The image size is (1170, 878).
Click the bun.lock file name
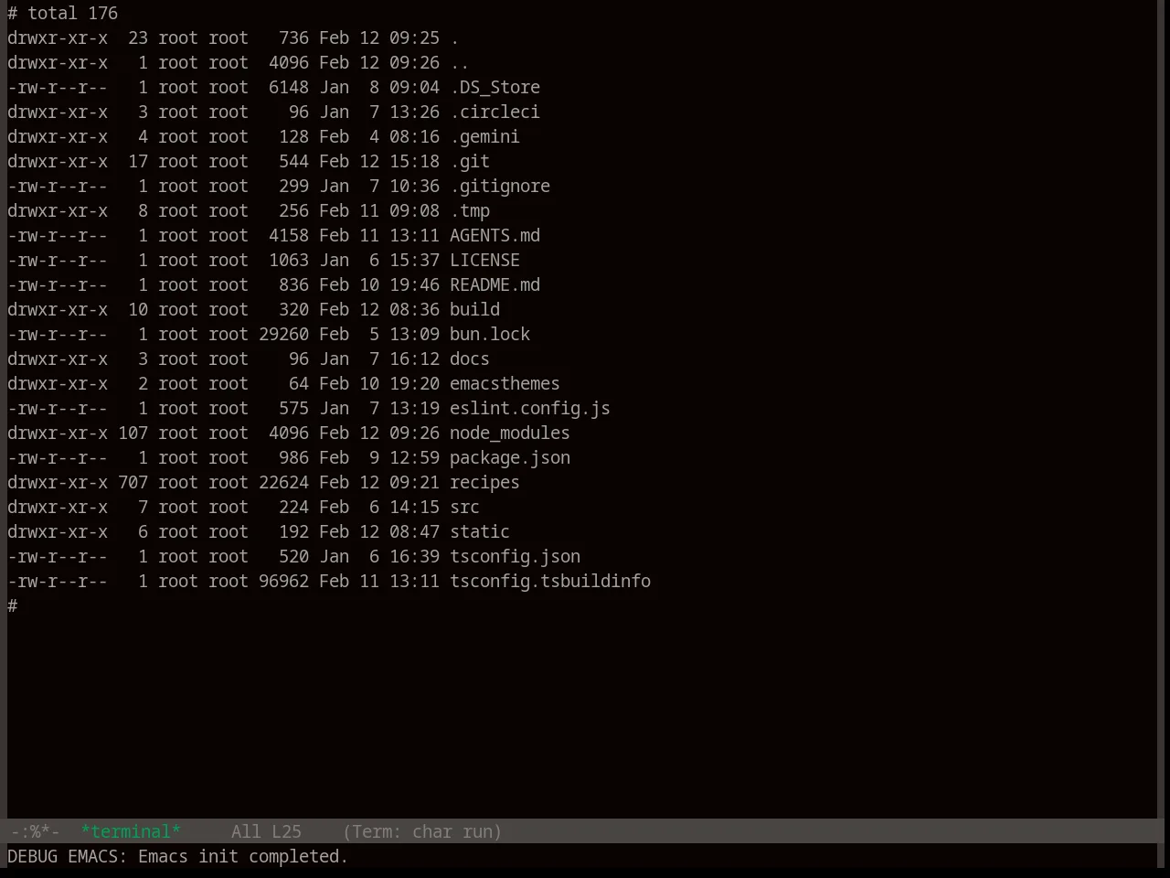(x=490, y=334)
